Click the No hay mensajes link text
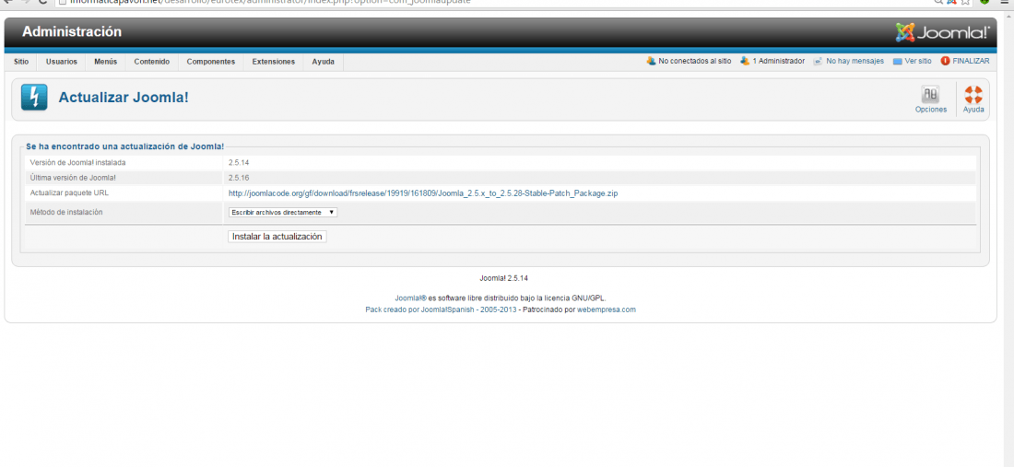 (855, 62)
